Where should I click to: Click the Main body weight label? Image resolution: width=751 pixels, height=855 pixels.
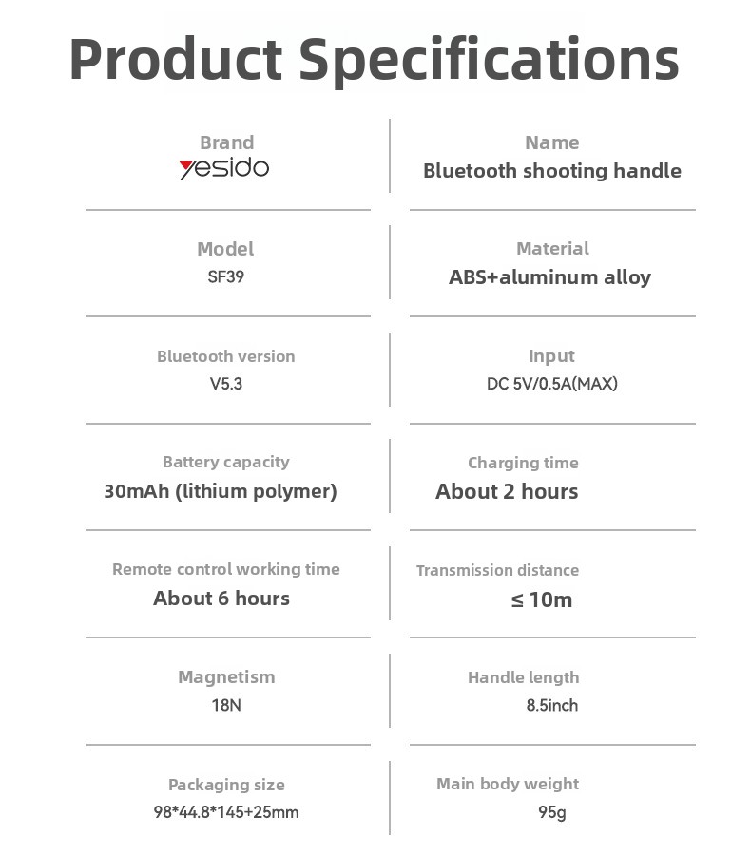508,784
